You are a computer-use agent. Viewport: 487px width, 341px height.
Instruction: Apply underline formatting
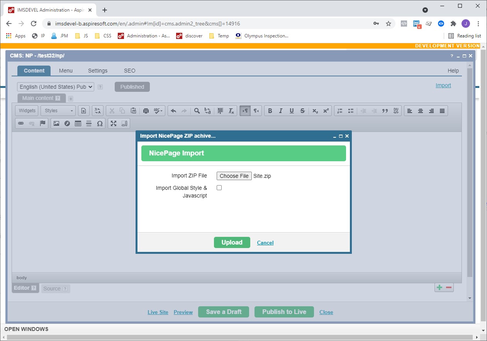pyautogui.click(x=292, y=111)
